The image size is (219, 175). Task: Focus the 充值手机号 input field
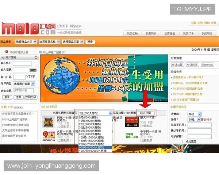pos(200,125)
